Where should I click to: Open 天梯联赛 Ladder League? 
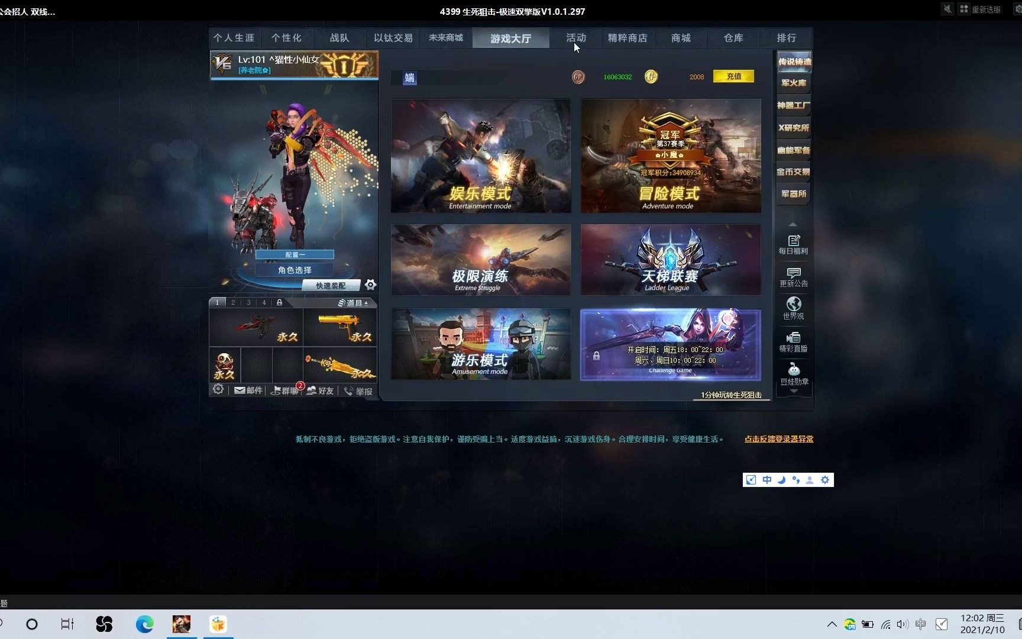(x=671, y=260)
